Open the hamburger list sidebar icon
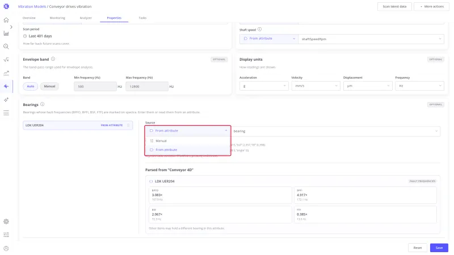Viewport: 454px width, 255px height. click(6, 113)
